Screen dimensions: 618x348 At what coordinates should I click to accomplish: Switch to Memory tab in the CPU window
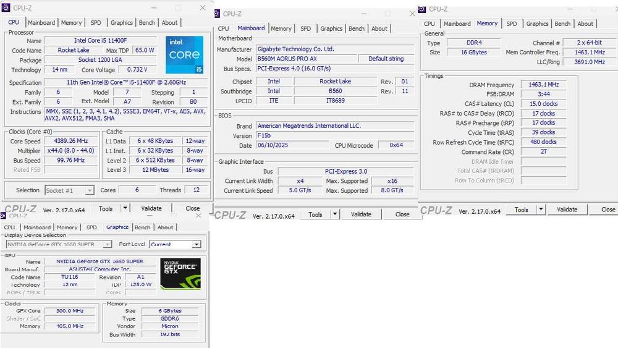click(71, 22)
